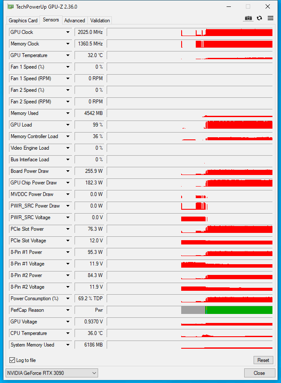Open the Advanced tab
Screen dimensions: 281x383
tap(75, 21)
